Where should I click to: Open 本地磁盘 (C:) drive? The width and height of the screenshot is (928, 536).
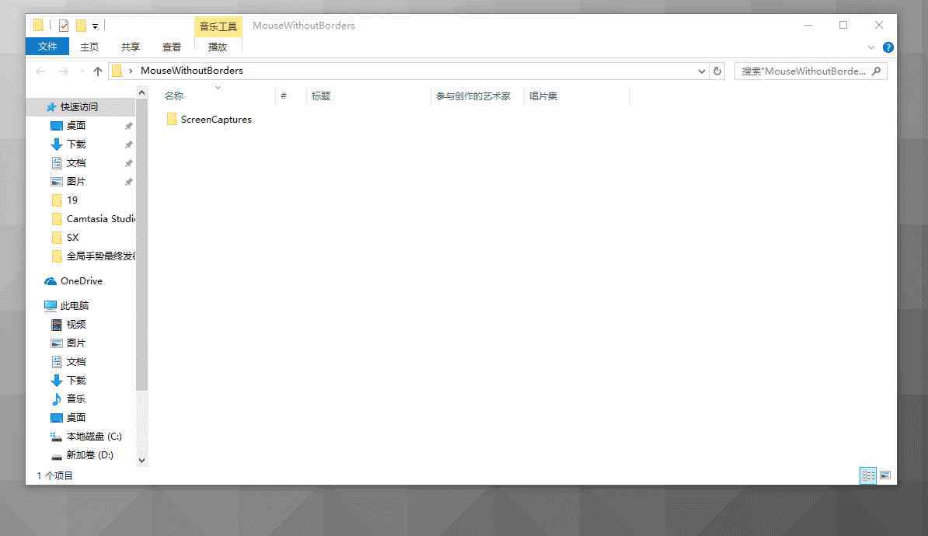(94, 436)
